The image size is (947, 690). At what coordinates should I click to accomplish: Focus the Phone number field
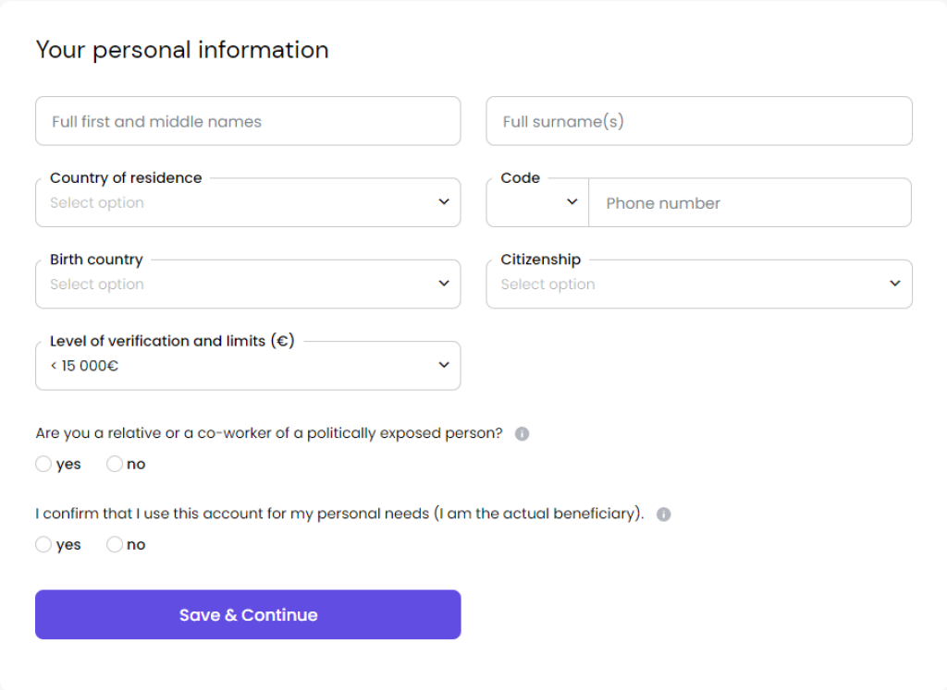coord(750,202)
